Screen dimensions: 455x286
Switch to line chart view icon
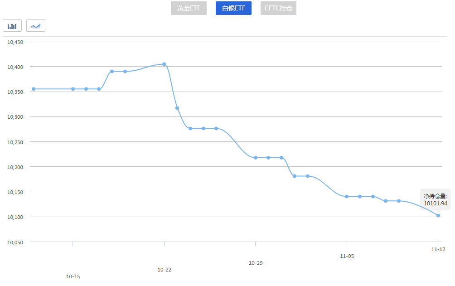pos(36,26)
